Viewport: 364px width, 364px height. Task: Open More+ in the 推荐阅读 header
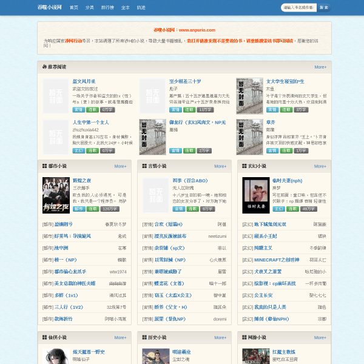tap(320, 67)
